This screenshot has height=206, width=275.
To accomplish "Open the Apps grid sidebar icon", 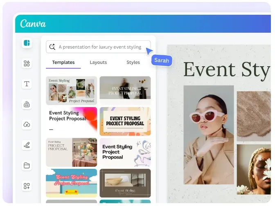I will pyautogui.click(x=27, y=186).
